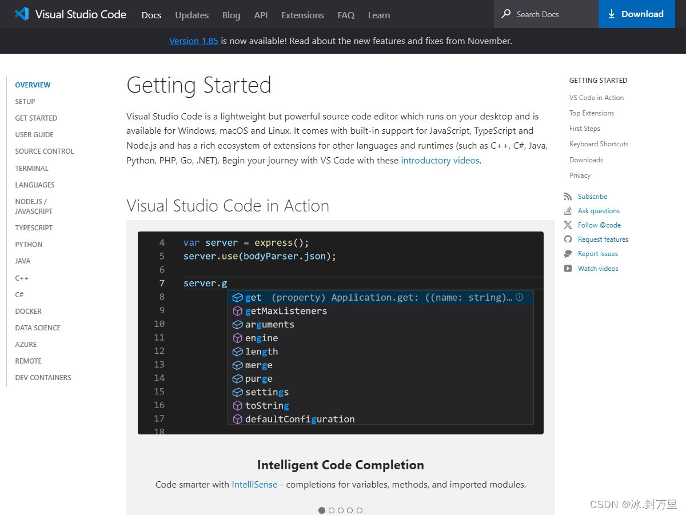Open the API navigation item
Image resolution: width=686 pixels, height=515 pixels.
261,15
